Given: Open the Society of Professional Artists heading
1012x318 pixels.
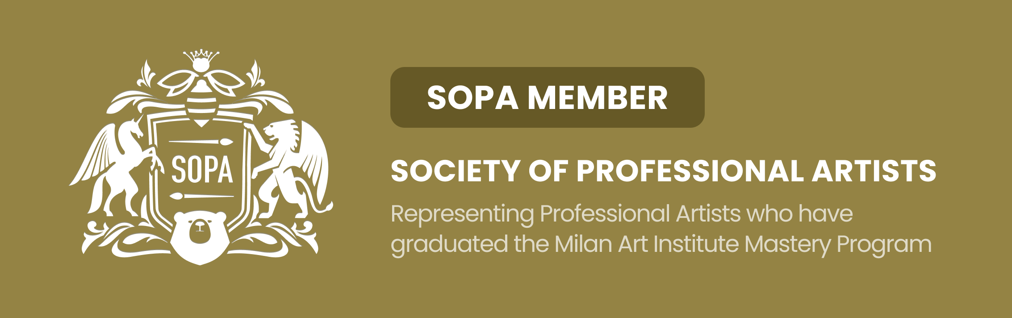Looking at the screenshot, I should point(663,171).
